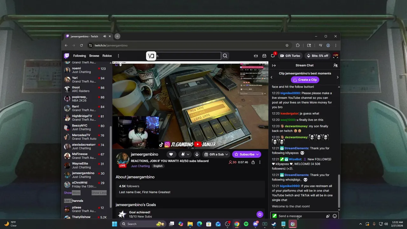Click the Twitch search input field
This screenshot has width=407, height=229.
point(184,56)
